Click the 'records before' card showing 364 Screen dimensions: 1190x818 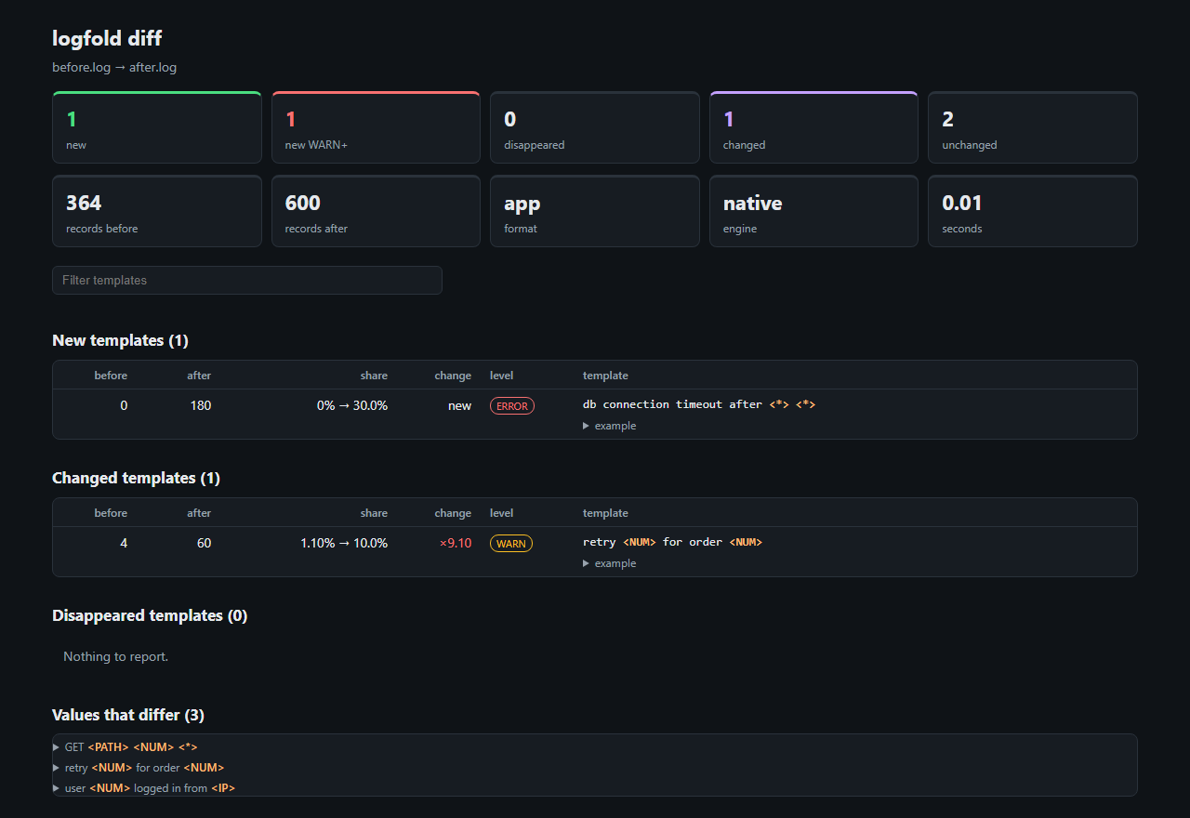click(157, 211)
